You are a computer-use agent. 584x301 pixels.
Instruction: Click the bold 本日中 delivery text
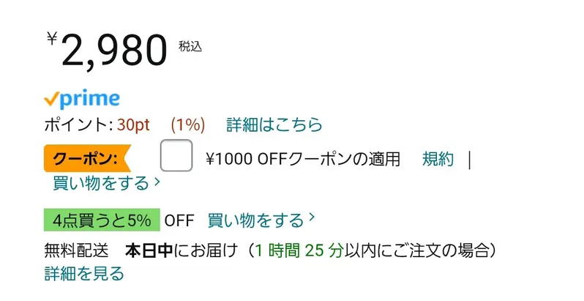[149, 250]
